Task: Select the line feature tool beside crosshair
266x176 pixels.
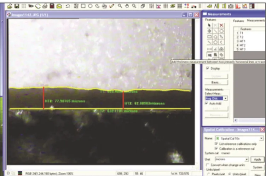Action: point(215,31)
